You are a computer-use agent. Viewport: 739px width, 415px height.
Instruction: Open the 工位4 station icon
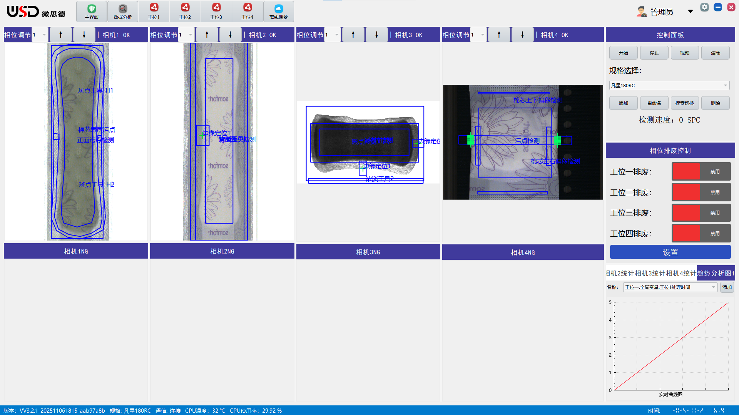point(247,12)
